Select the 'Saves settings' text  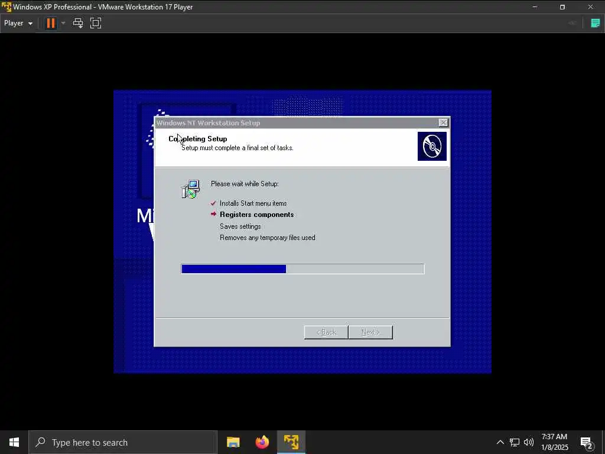pos(240,226)
